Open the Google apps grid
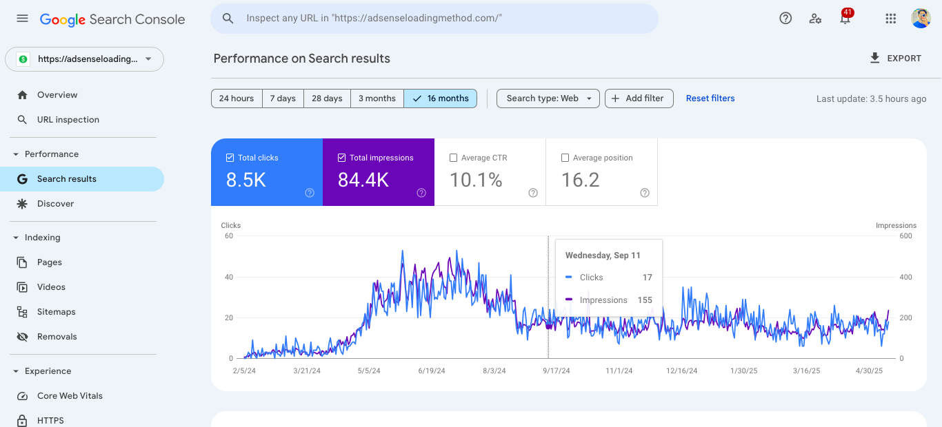Image resolution: width=942 pixels, height=427 pixels. (890, 19)
